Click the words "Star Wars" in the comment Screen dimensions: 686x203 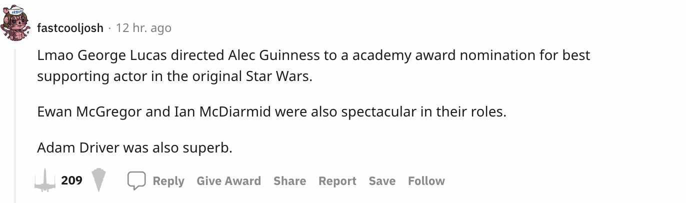[x=278, y=77]
